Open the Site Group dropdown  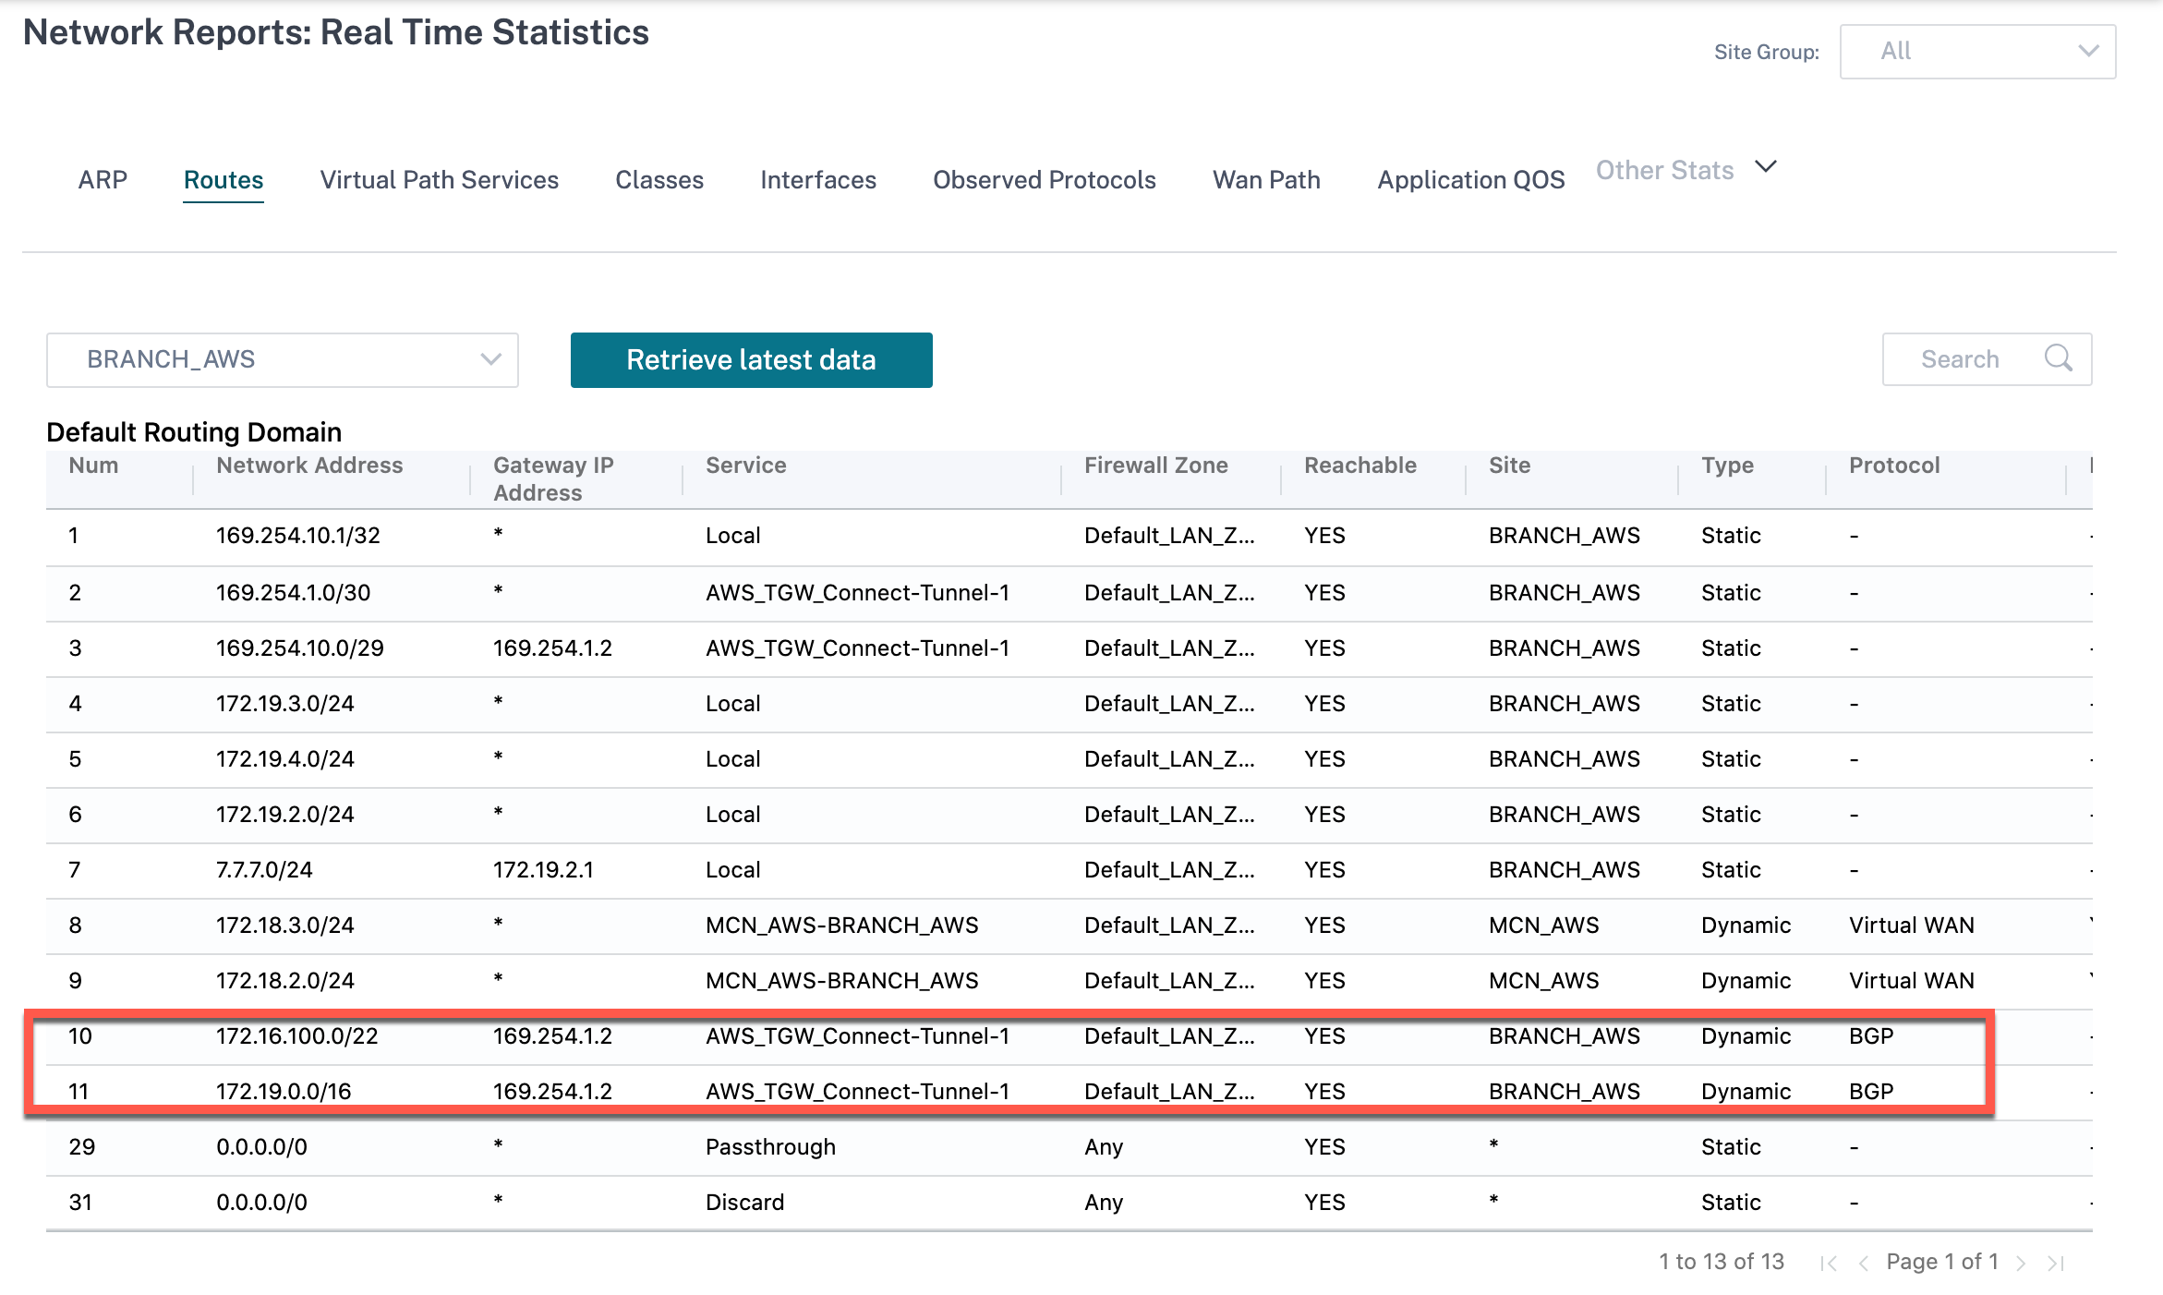coord(1977,52)
